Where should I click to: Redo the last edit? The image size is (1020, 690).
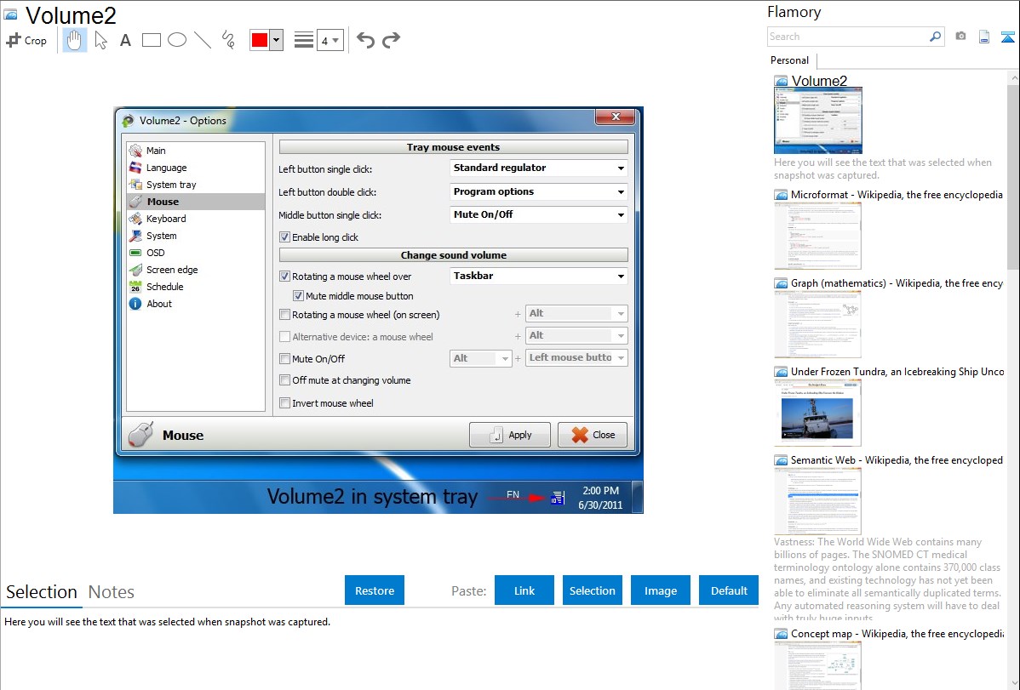391,40
